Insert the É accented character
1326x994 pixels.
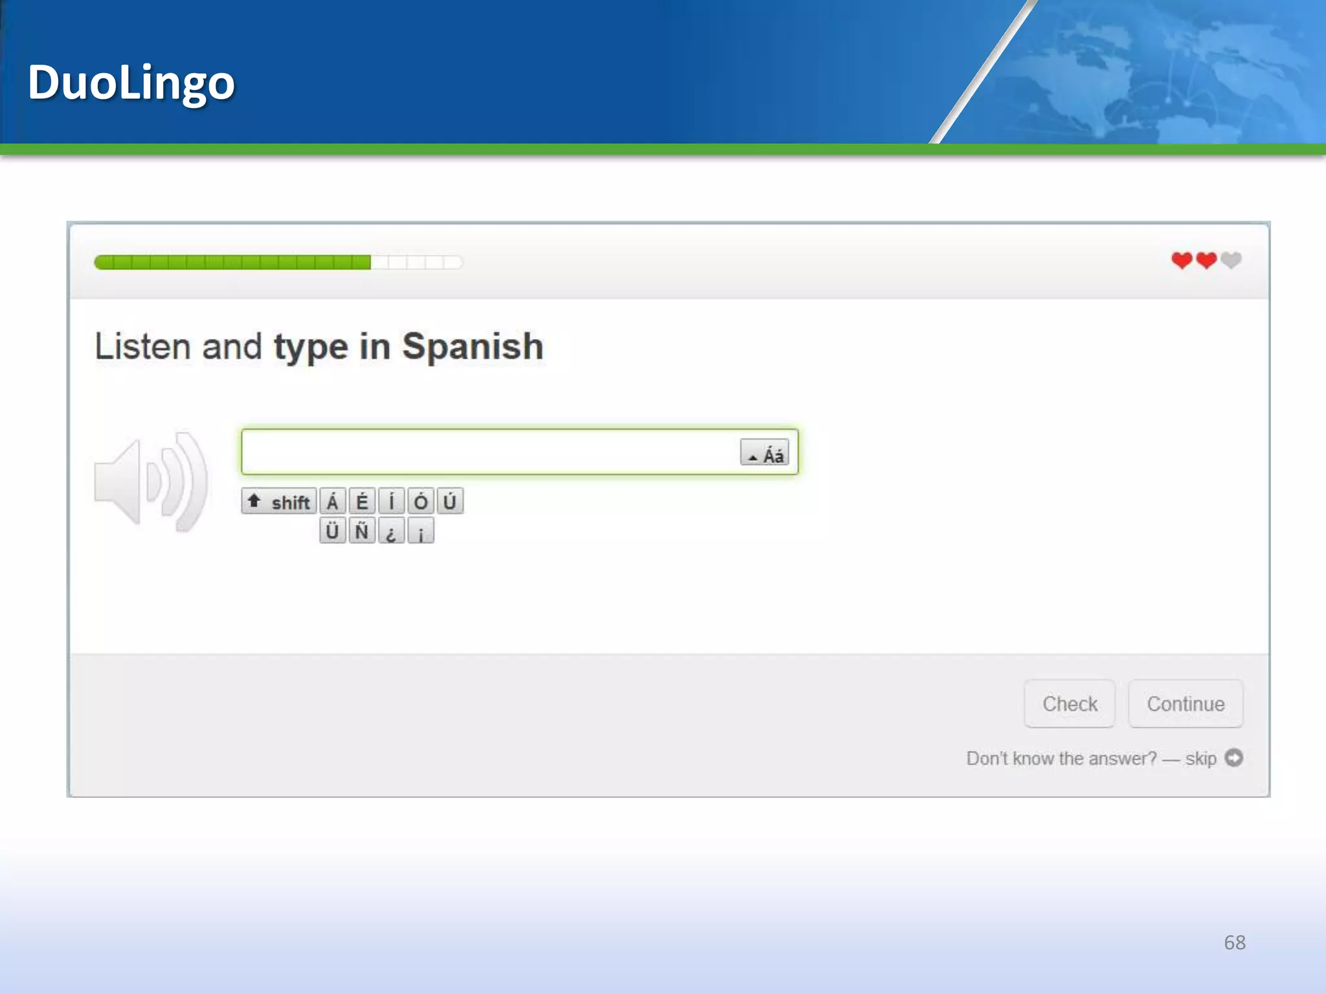coord(362,502)
